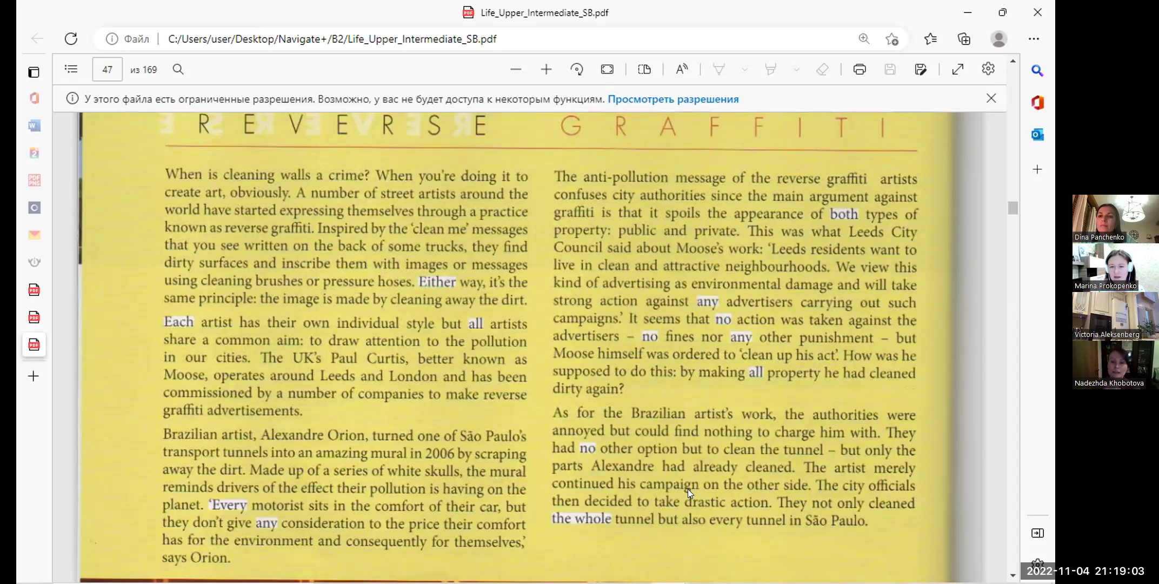Viewport: 1159px width, 584px height.
Task: Toggle full screen mode arrow
Action: pos(957,69)
